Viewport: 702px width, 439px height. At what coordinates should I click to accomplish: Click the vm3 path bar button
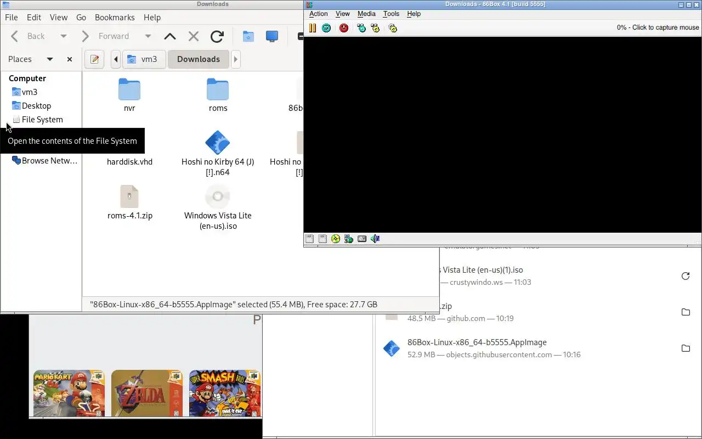pos(144,59)
